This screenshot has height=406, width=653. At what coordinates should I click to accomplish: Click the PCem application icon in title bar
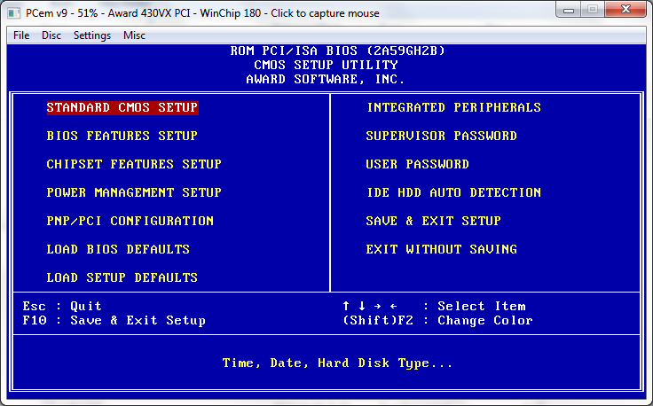13,13
